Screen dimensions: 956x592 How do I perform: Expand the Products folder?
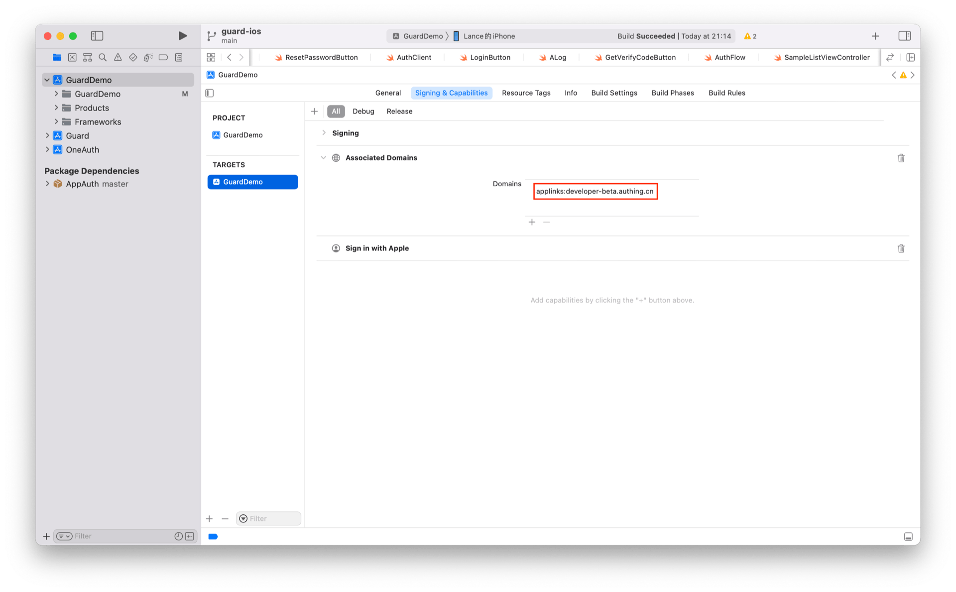click(56, 108)
